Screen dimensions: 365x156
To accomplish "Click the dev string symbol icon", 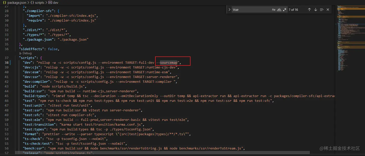I will [50, 3].
